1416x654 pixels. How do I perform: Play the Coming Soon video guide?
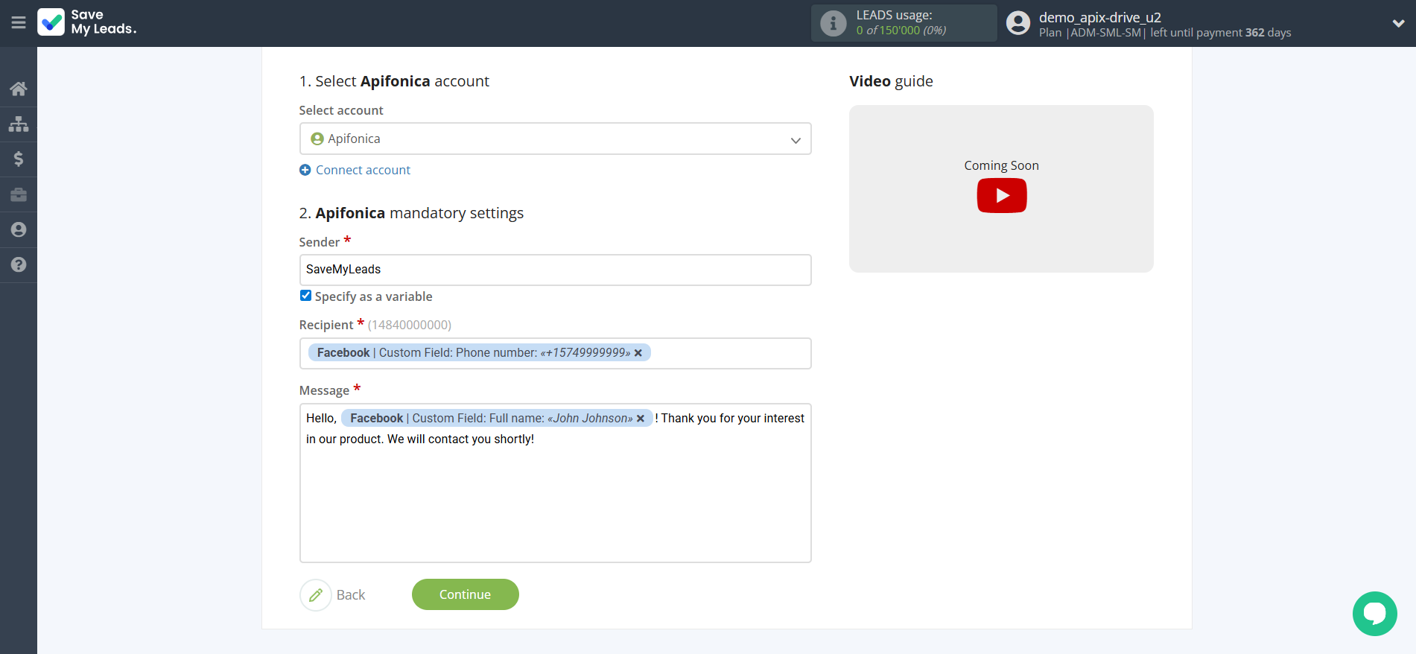[x=1001, y=196]
